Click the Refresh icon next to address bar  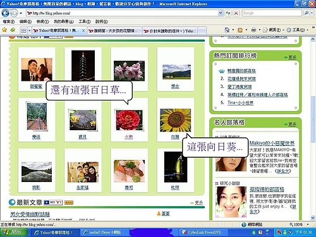228,13
